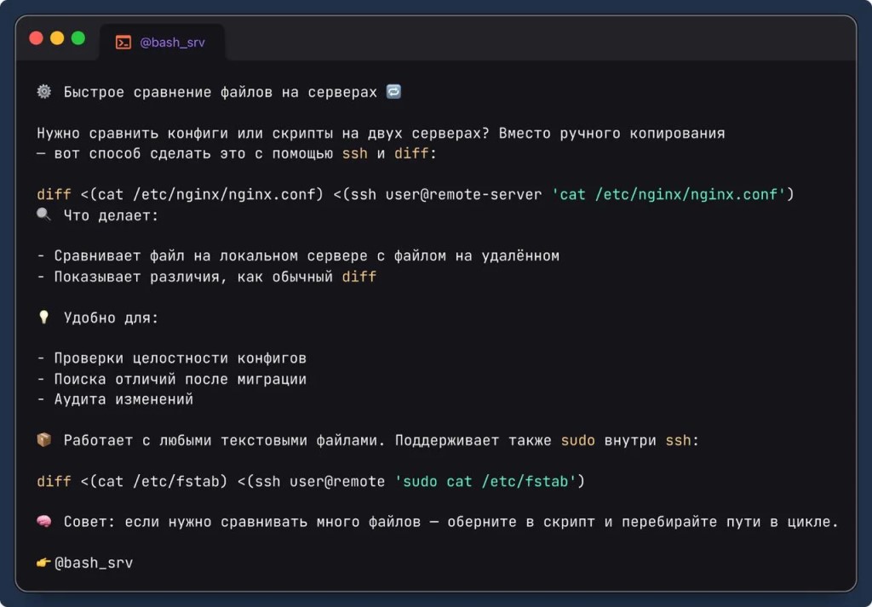This screenshot has height=607, width=872.
Task: Click the magnifying glass before "Что делает"
Action: 44,215
